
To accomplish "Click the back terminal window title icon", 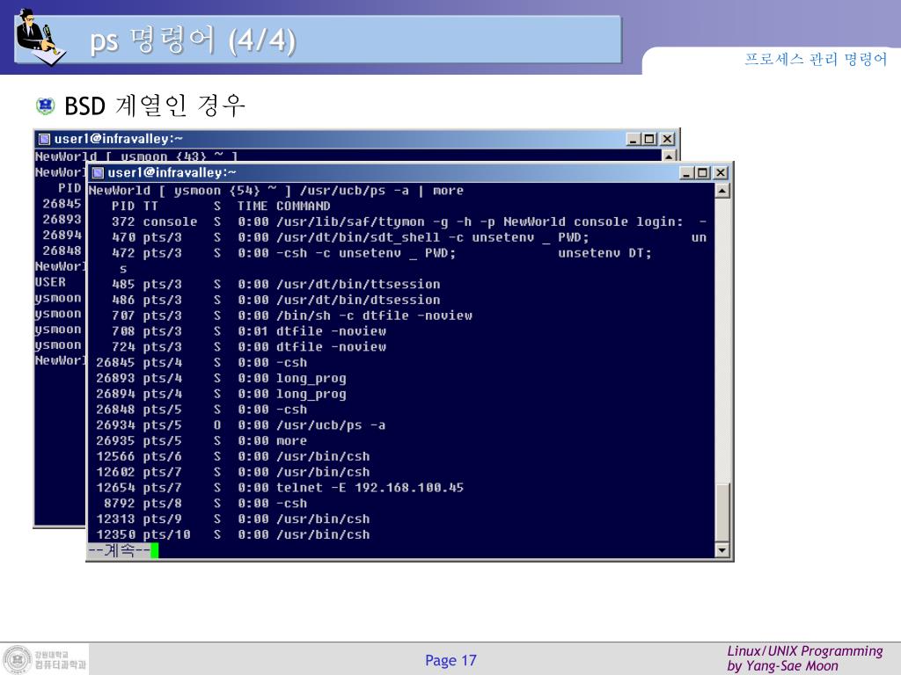I will click(x=44, y=139).
